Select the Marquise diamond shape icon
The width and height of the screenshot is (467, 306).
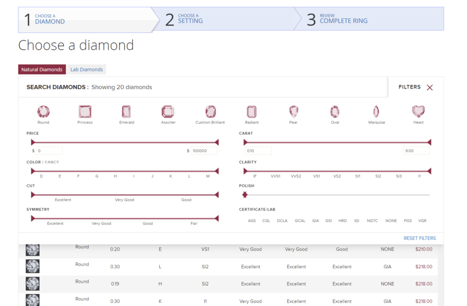[376, 112]
